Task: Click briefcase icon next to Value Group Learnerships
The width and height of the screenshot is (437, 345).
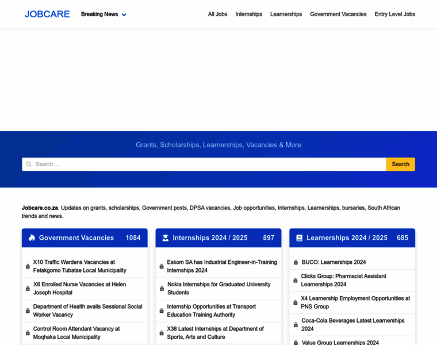Action: [296, 343]
